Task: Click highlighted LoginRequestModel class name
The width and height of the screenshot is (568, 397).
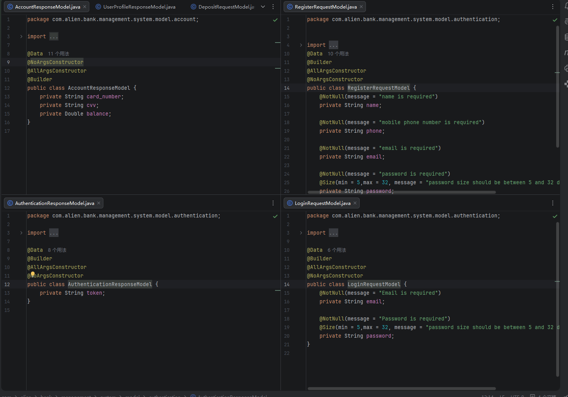Action: click(x=374, y=285)
